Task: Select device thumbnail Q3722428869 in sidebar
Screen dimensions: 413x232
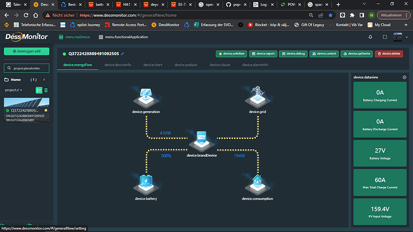Action: click(x=26, y=110)
